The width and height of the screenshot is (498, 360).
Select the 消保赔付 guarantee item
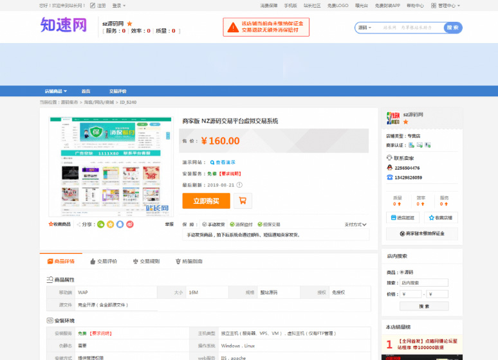pyautogui.click(x=241, y=224)
